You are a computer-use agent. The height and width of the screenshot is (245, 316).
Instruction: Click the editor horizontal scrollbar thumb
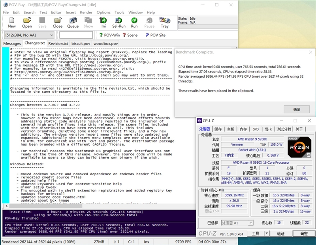pos(46,206)
